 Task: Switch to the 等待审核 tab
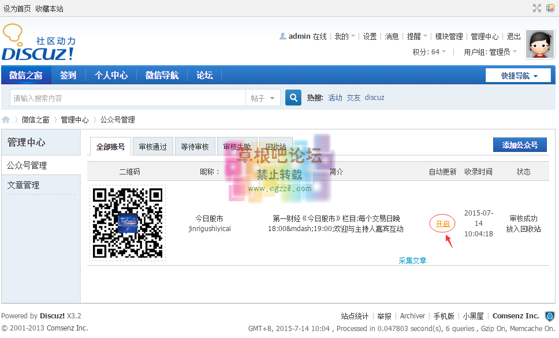(195, 146)
